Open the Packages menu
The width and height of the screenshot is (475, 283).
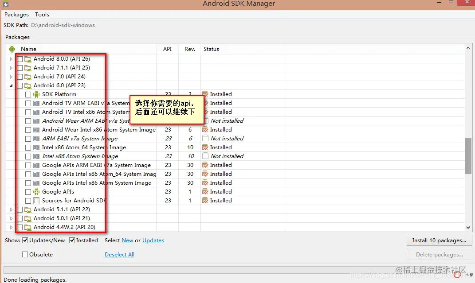(17, 15)
